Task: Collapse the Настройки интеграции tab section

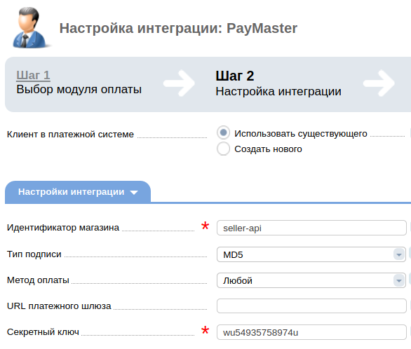Action: pyautogui.click(x=78, y=192)
